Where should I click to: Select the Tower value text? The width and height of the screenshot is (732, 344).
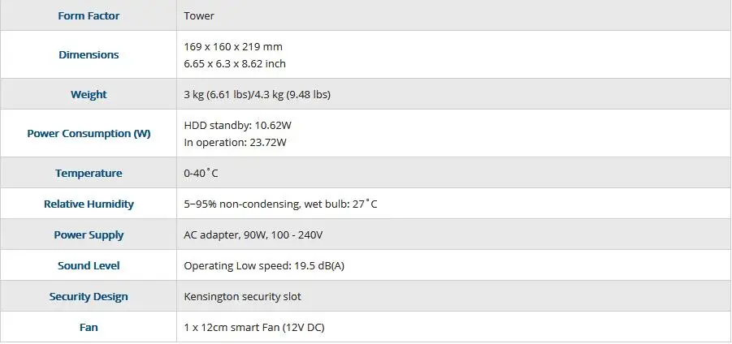point(199,16)
